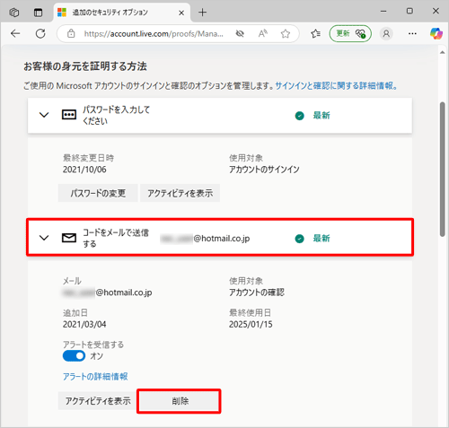Click the date 2025/01/15
The image size is (449, 428).
pos(251,324)
